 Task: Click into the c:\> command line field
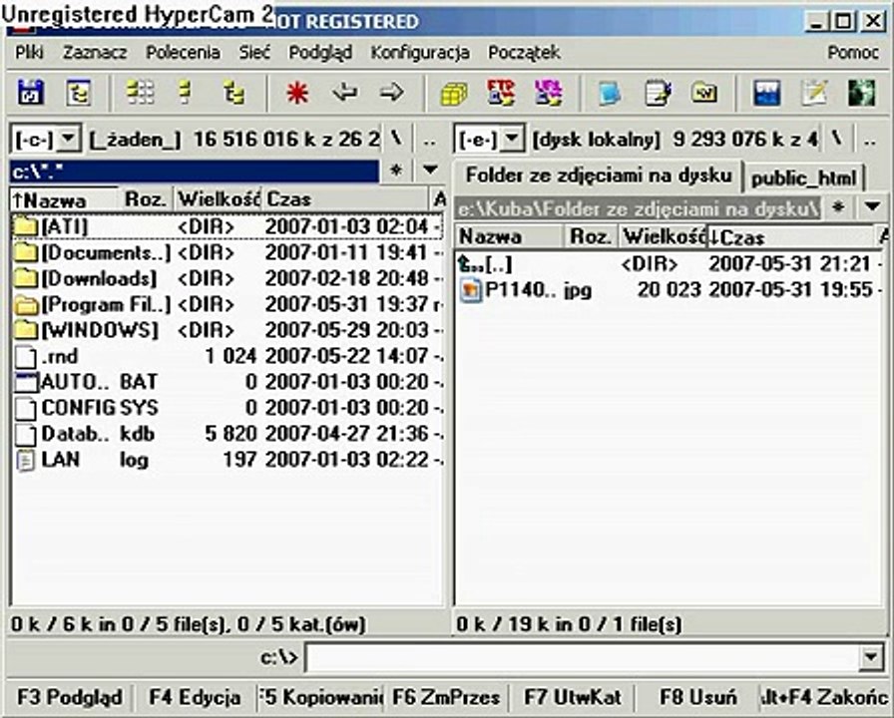pos(582,657)
